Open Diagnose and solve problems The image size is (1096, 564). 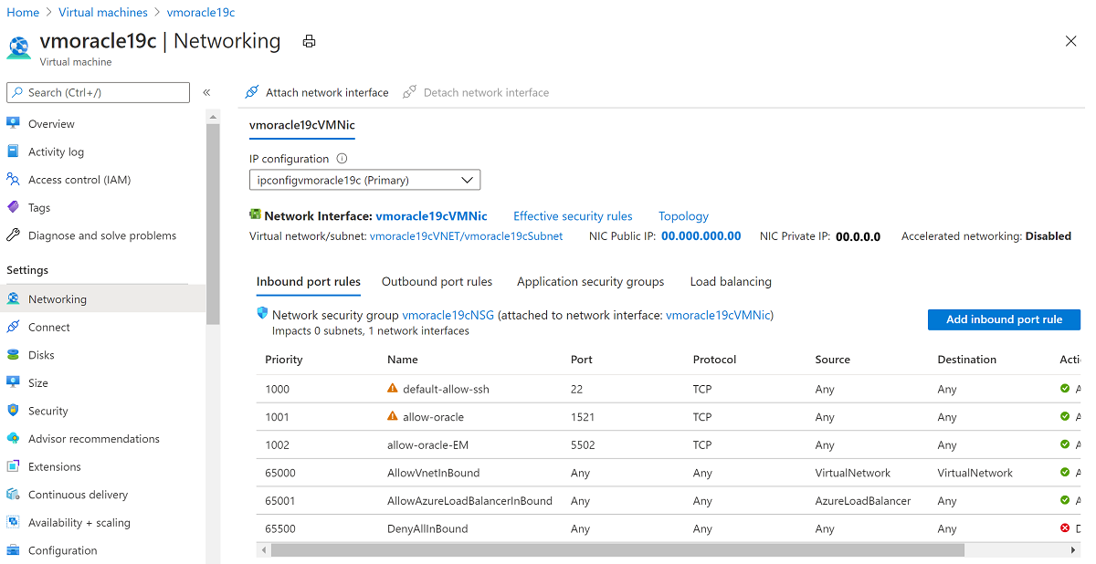point(103,235)
